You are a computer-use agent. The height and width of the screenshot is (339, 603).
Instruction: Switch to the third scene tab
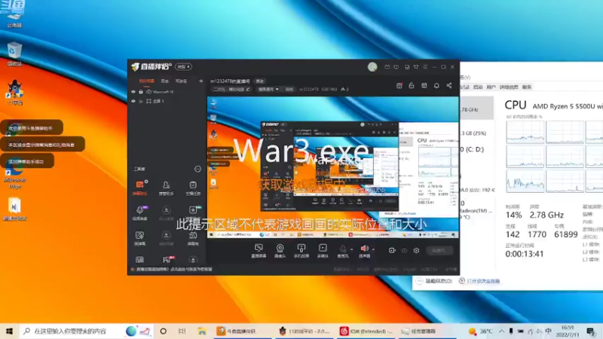click(x=181, y=81)
